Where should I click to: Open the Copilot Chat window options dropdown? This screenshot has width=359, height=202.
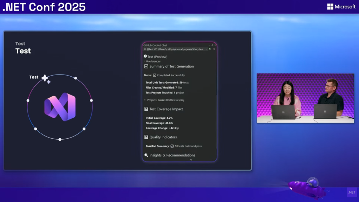209,45
